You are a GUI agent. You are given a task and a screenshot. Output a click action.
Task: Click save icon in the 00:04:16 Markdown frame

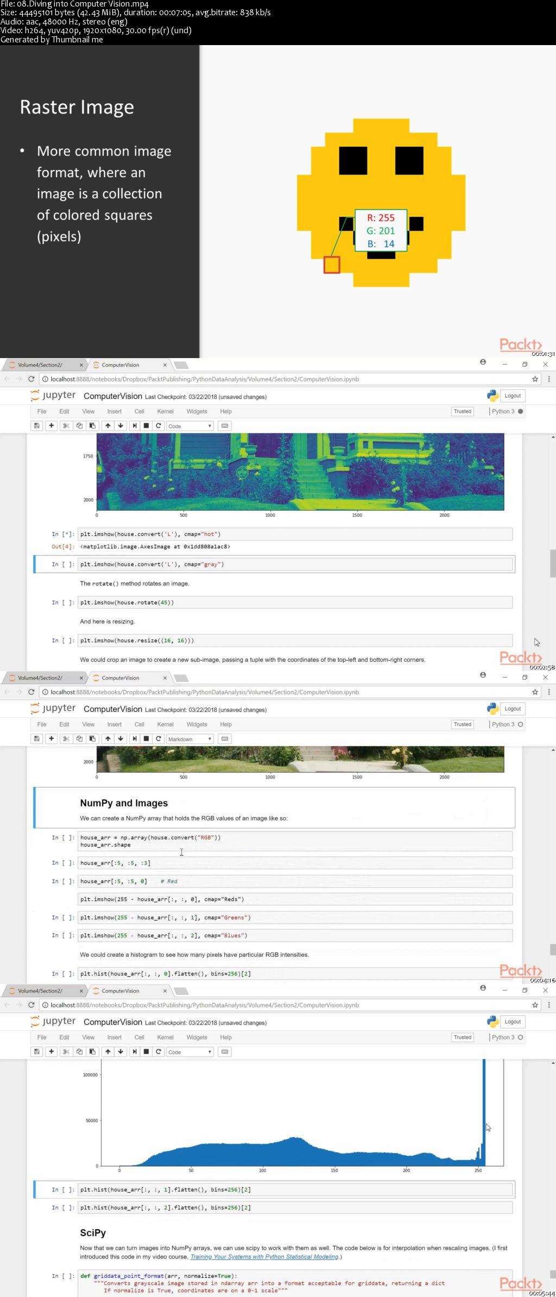pyautogui.click(x=37, y=738)
